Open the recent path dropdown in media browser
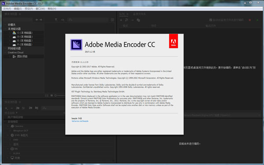 coord(18,20)
